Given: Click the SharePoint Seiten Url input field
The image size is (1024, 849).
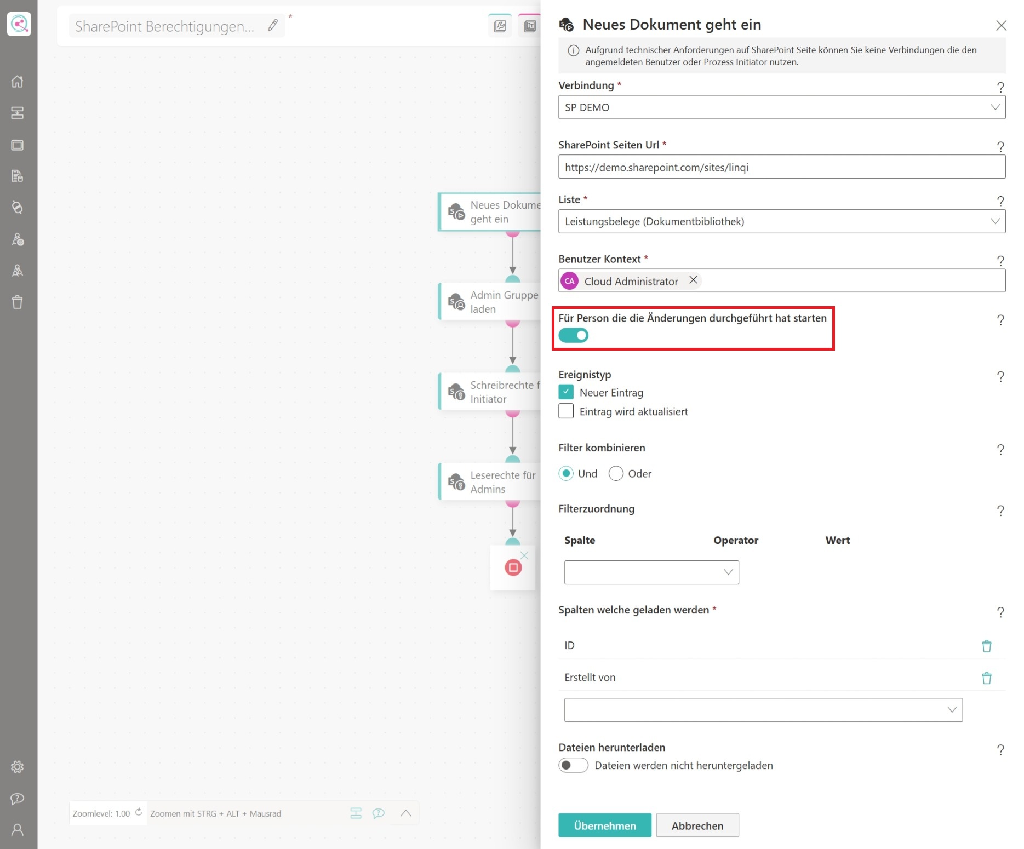Looking at the screenshot, I should tap(782, 167).
